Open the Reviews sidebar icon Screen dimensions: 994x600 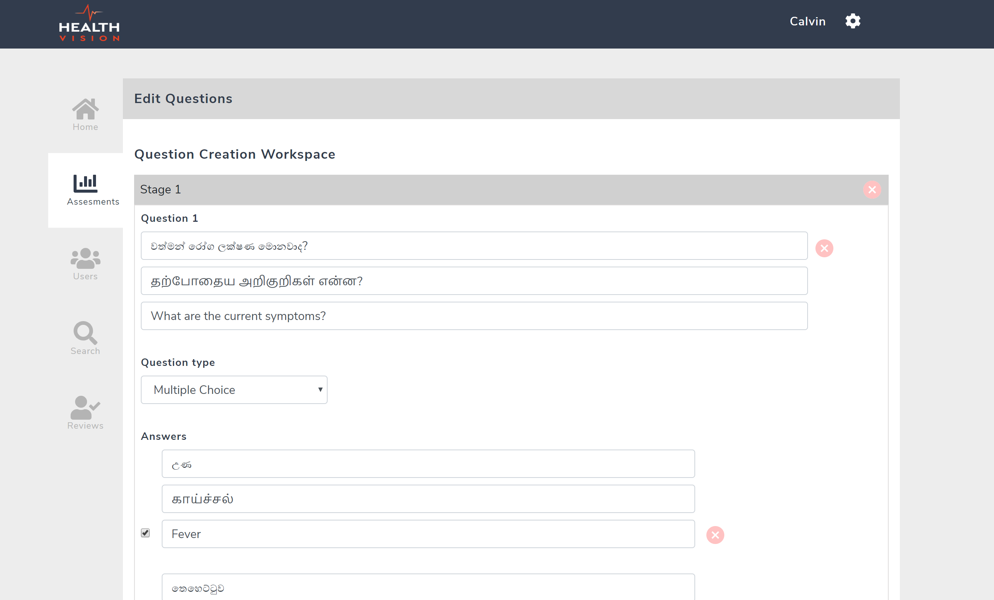pyautogui.click(x=85, y=413)
